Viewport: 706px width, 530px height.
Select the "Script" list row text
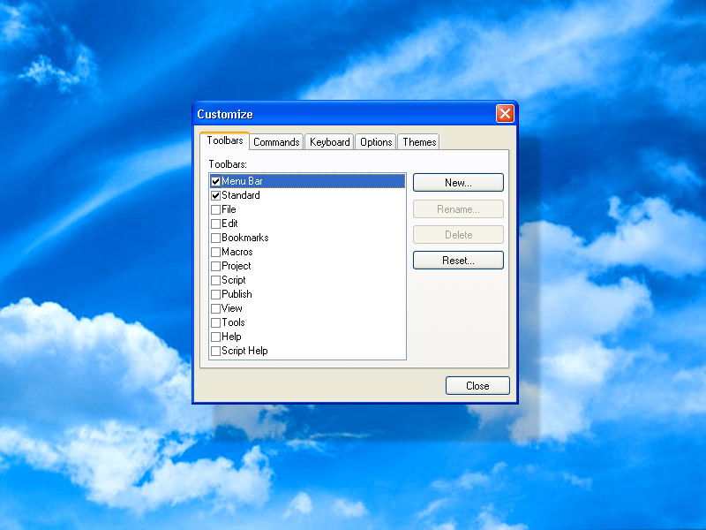234,280
